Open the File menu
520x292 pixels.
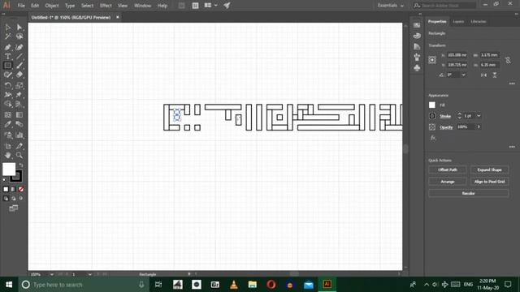21,6
